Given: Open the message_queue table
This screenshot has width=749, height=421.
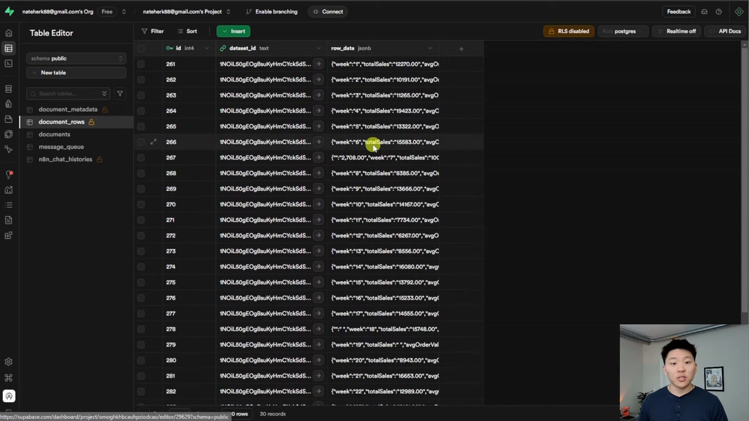Looking at the screenshot, I should 61,147.
